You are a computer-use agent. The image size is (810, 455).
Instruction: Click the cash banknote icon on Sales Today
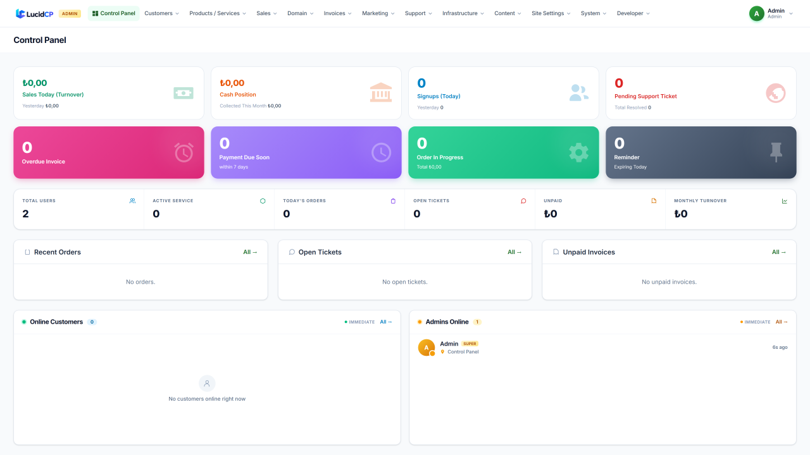[184, 93]
